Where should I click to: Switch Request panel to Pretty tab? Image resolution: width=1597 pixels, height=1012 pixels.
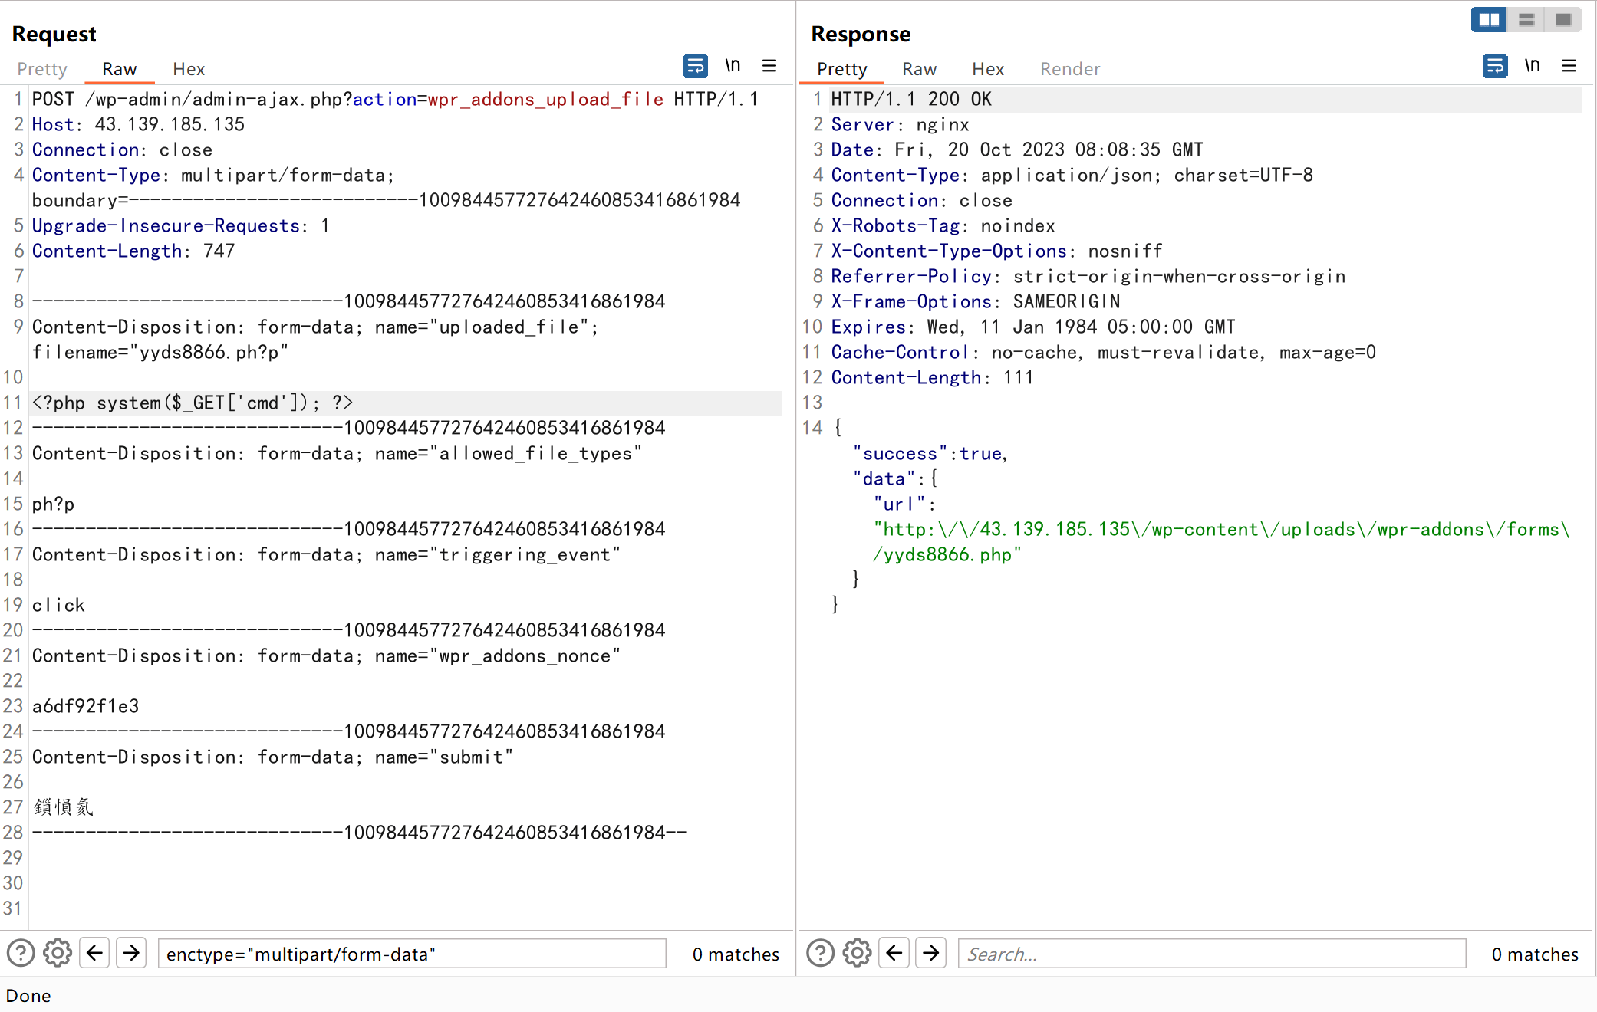point(42,69)
